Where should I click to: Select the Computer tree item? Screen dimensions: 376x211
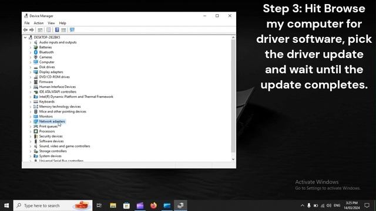point(47,62)
